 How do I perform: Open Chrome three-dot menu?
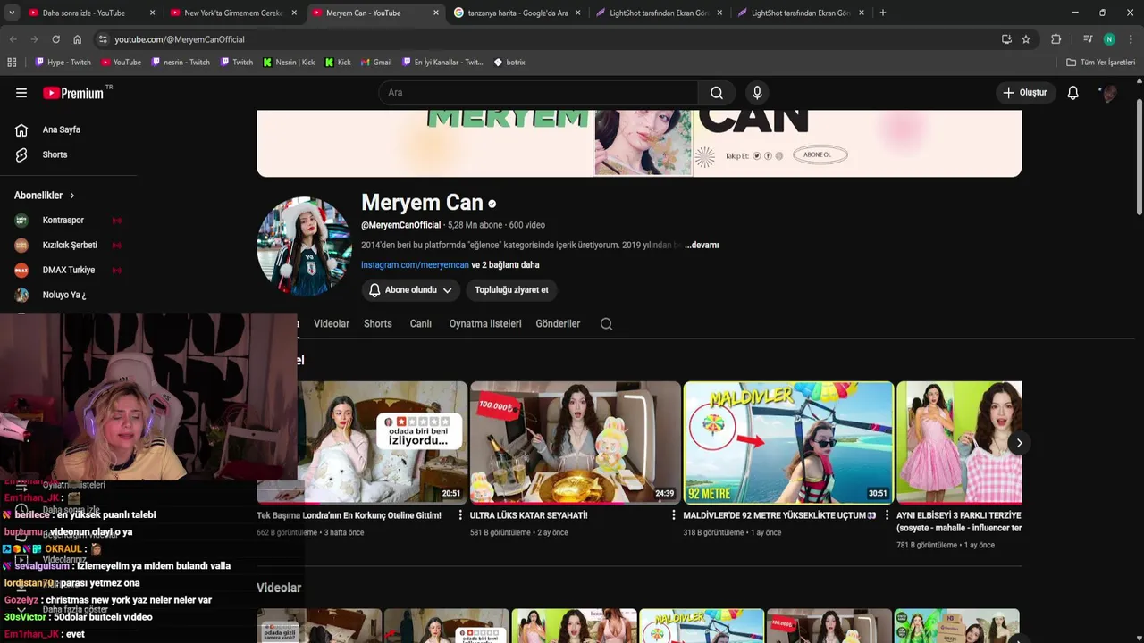coord(1131,39)
